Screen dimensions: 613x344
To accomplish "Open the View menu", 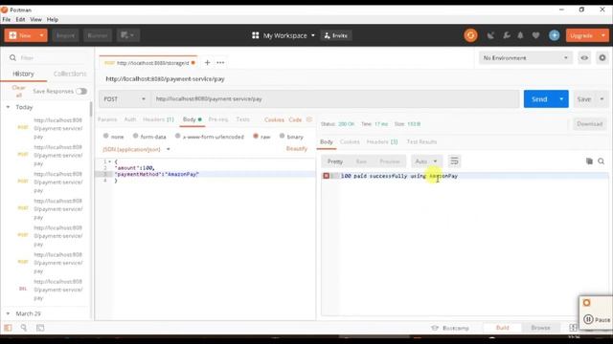I will pos(36,19).
